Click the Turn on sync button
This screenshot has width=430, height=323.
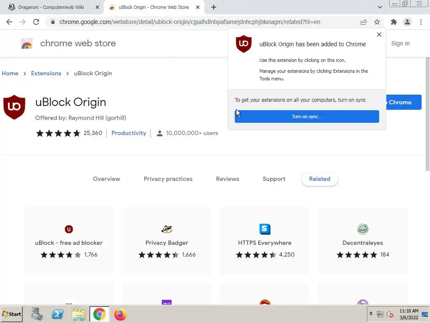[x=307, y=116]
